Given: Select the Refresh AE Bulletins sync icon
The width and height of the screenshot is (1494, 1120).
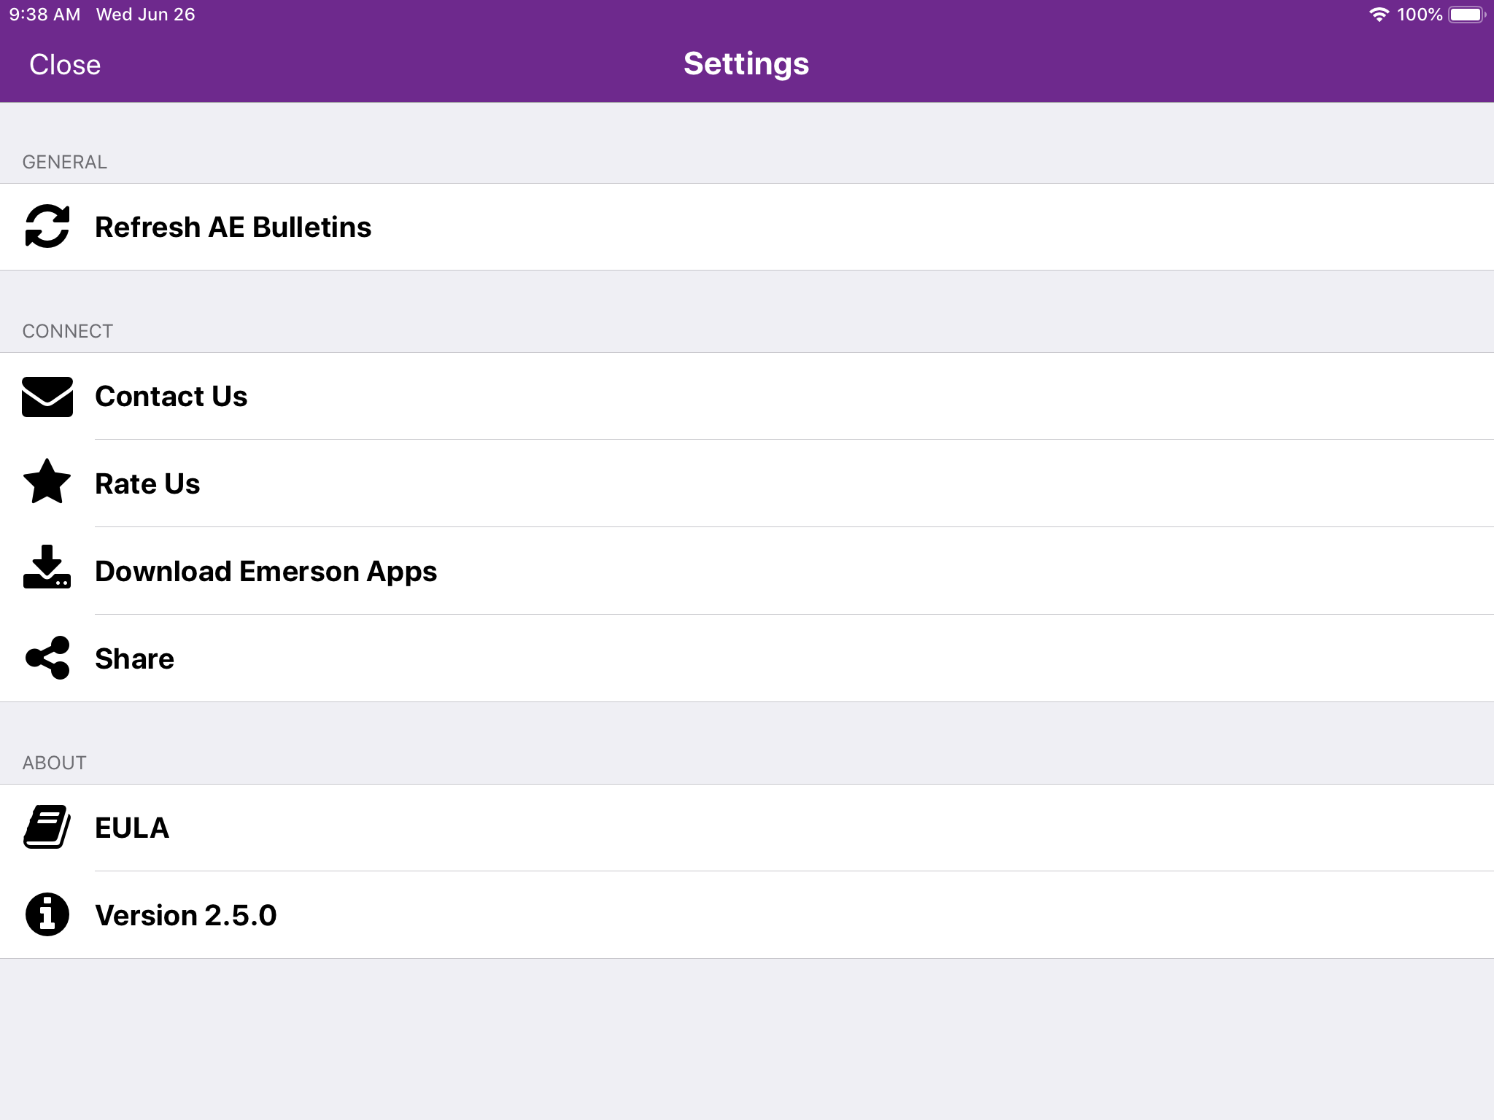Looking at the screenshot, I should (x=47, y=227).
